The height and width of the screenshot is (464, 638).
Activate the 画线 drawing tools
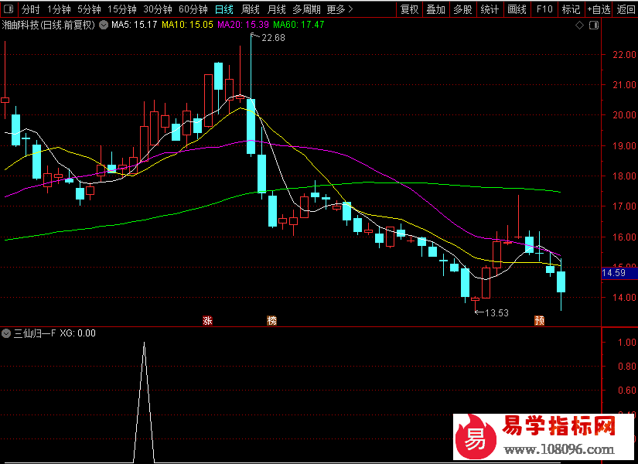(517, 9)
